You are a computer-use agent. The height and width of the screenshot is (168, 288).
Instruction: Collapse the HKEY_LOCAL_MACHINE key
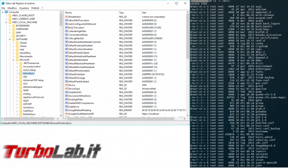tap(6, 22)
